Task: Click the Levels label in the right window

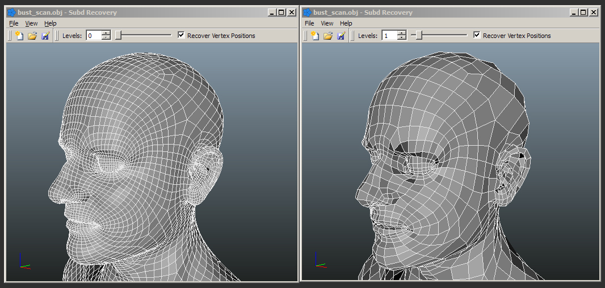Action: pos(368,36)
